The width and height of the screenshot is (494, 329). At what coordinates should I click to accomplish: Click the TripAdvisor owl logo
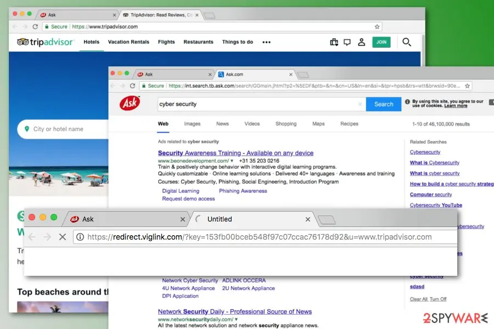[x=23, y=42]
